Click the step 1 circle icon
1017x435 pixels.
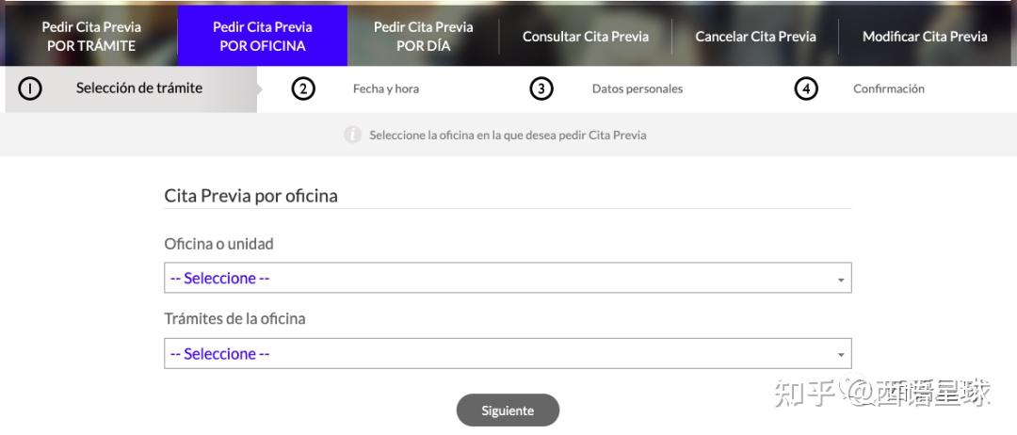pyautogui.click(x=30, y=89)
